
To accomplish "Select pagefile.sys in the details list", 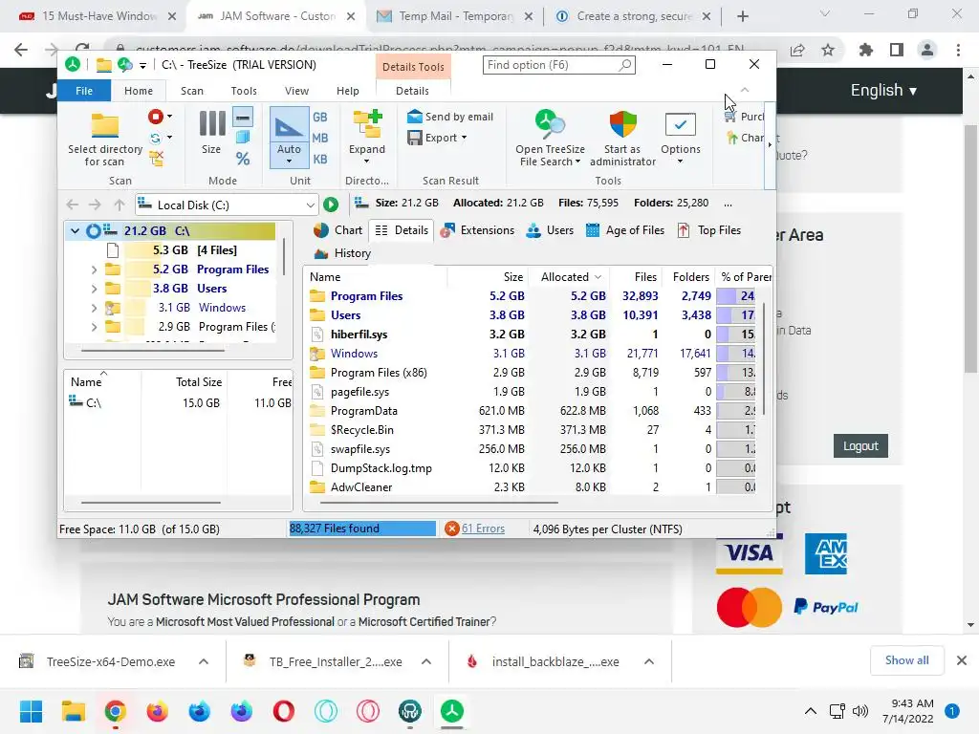I will click(532, 392).
